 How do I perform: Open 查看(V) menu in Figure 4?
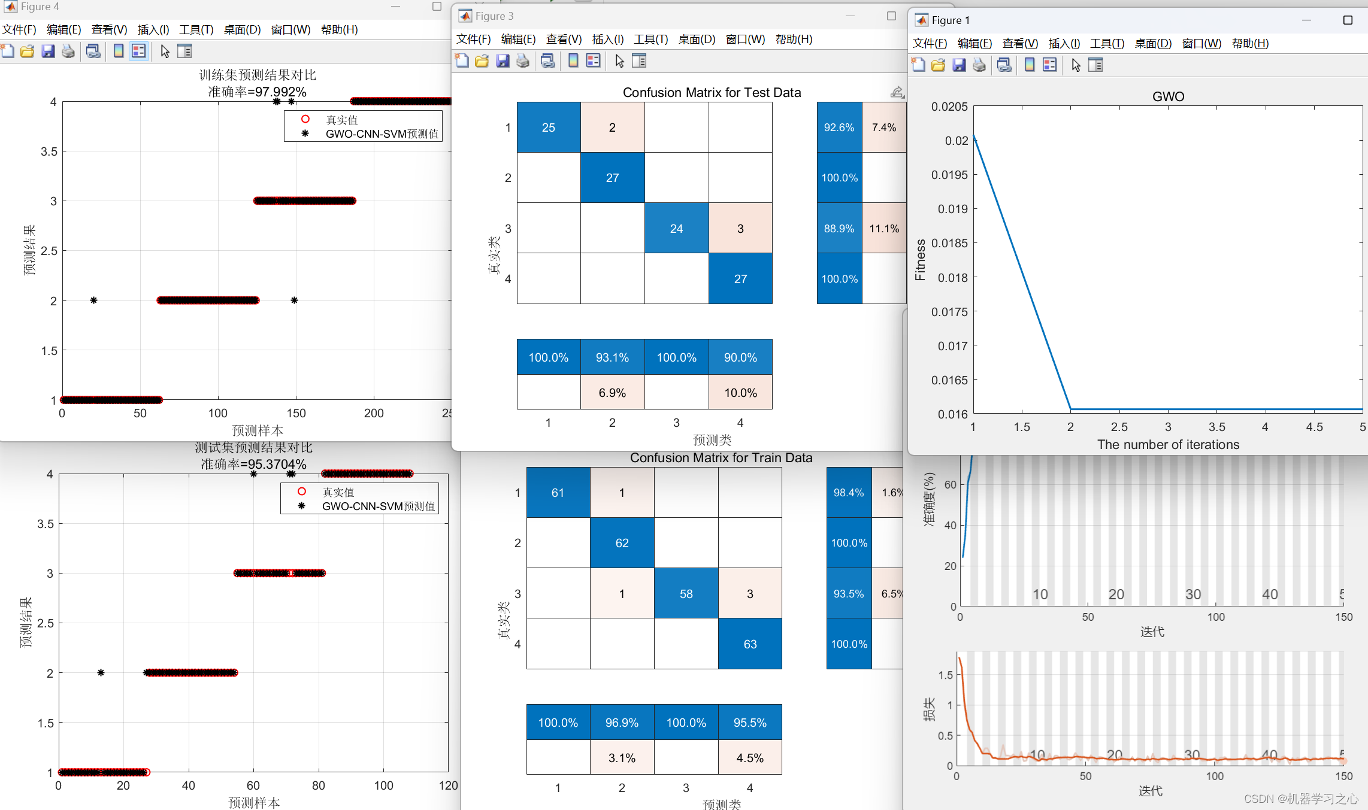coord(110,30)
